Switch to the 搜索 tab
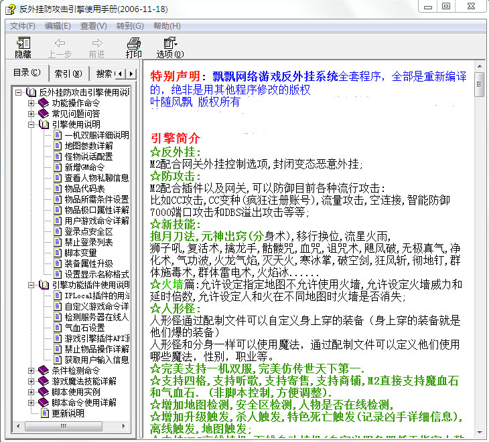 click(104, 74)
